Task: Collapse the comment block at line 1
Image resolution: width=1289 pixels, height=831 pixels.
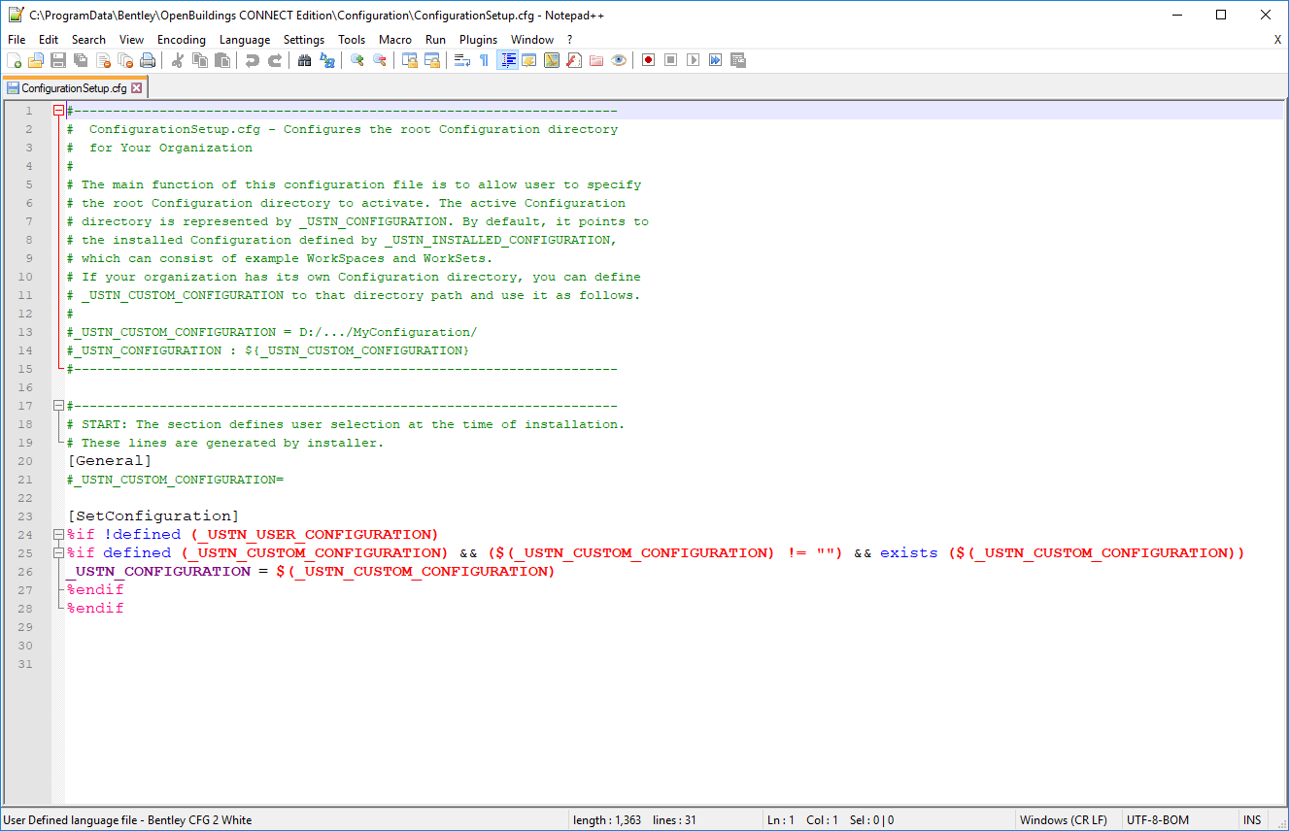Action: (x=58, y=111)
